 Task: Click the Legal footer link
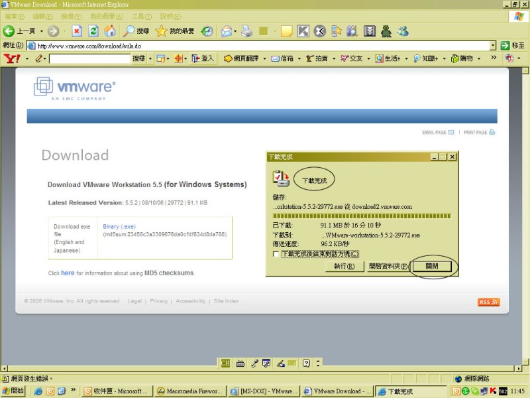[134, 300]
